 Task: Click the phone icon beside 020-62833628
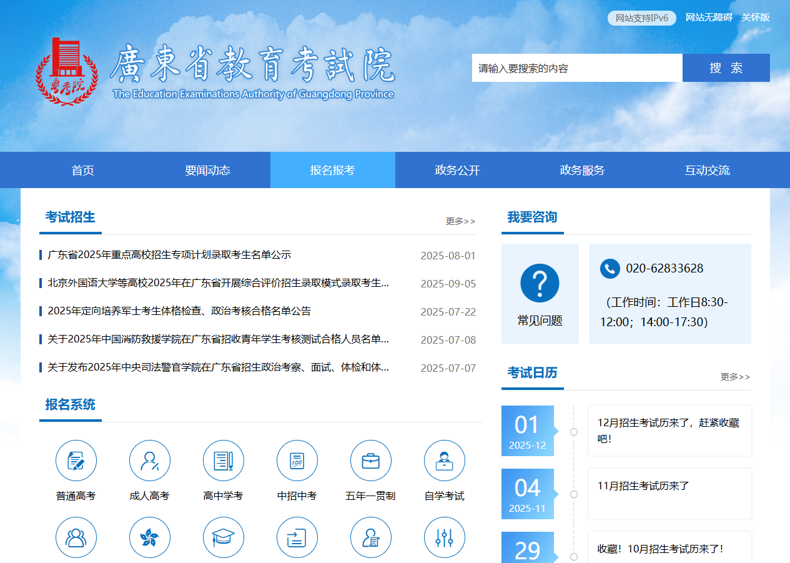[x=610, y=269]
